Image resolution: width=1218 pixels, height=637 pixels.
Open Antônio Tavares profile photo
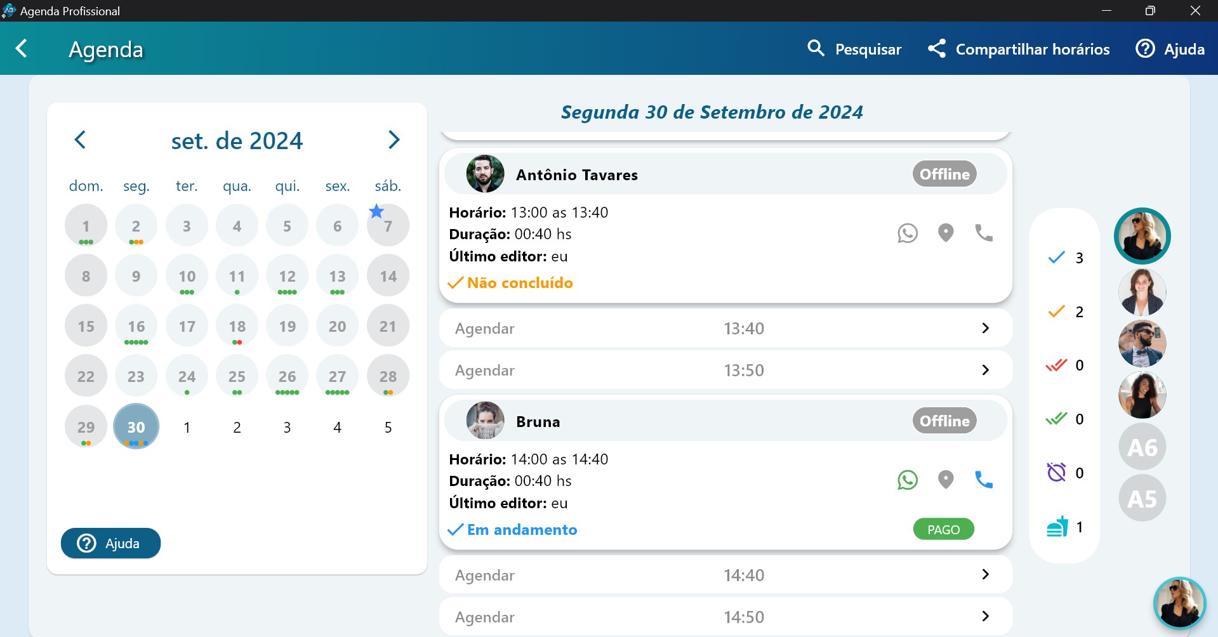tap(486, 174)
